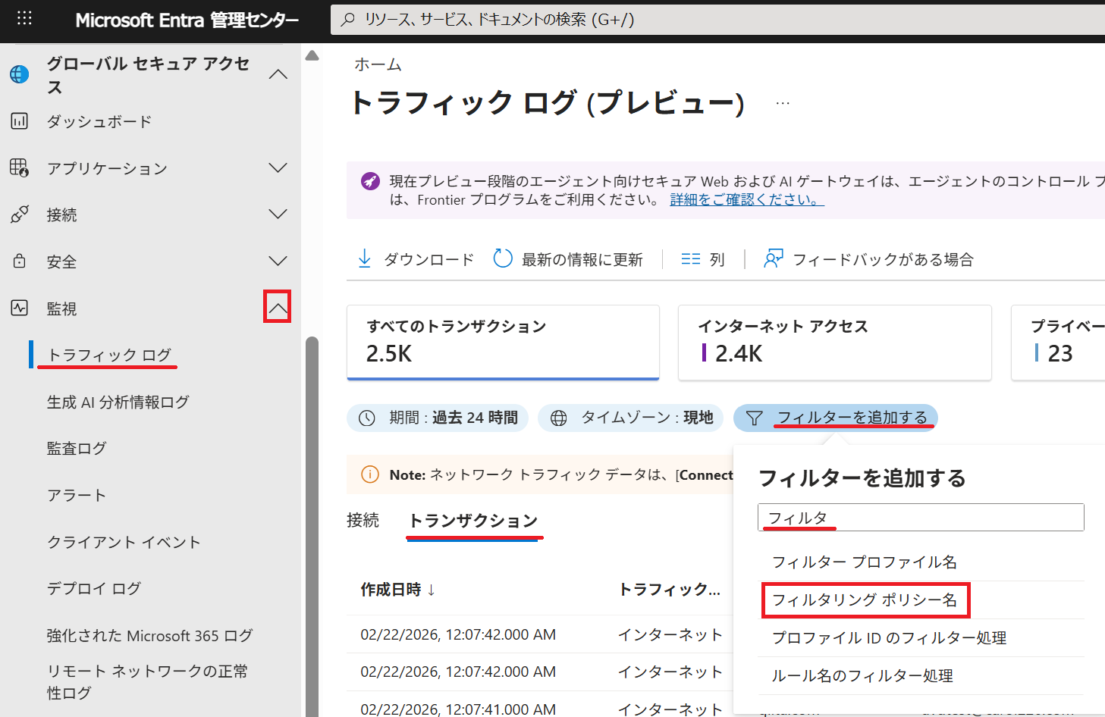The height and width of the screenshot is (717, 1105).
Task: Open リモート ネットワークの正常性ログ
Action: coord(148,681)
